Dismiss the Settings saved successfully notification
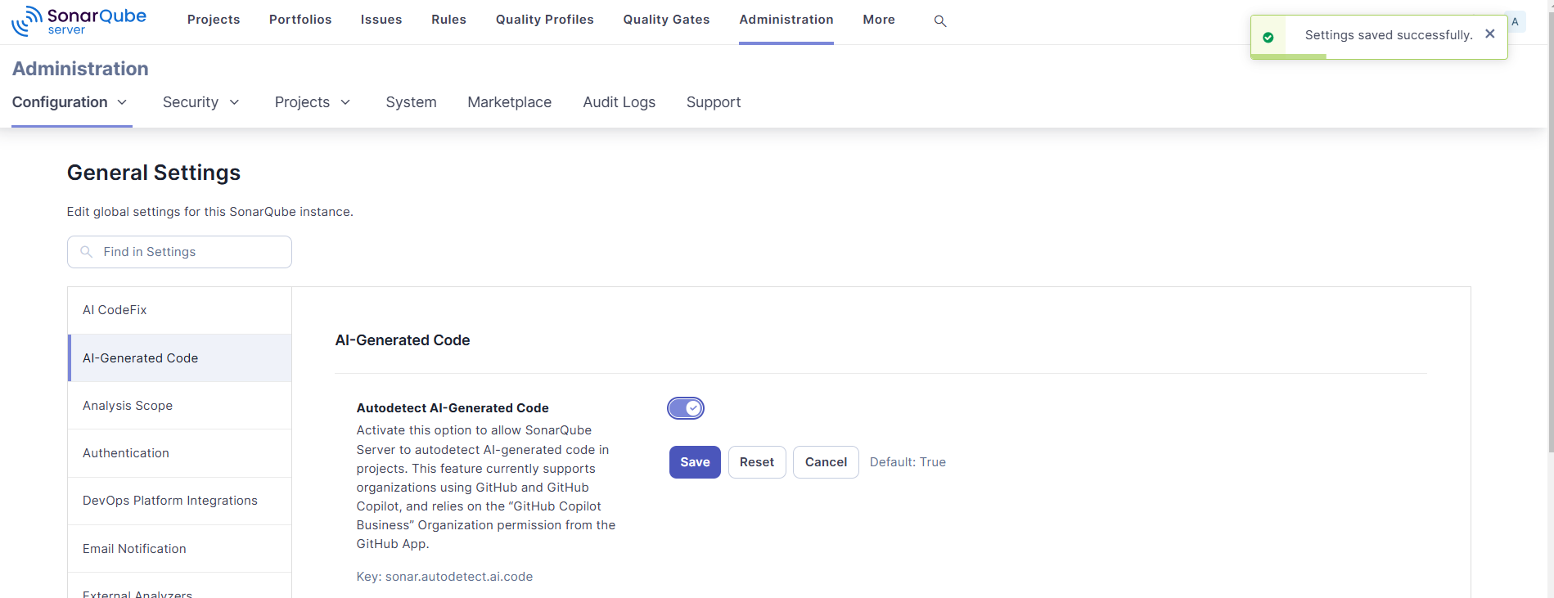The width and height of the screenshot is (1554, 598). [1490, 34]
